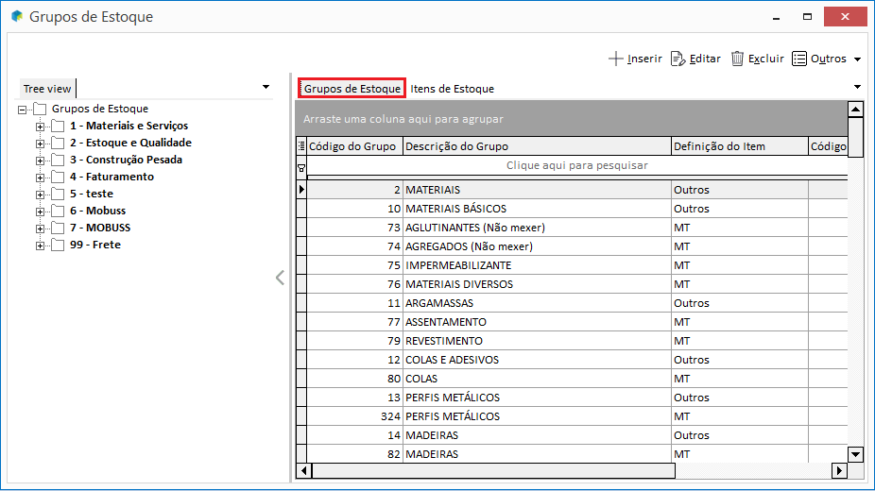Viewport: 875px width, 491px height.
Task: Click the group code 82 cell
Action: (x=355, y=454)
